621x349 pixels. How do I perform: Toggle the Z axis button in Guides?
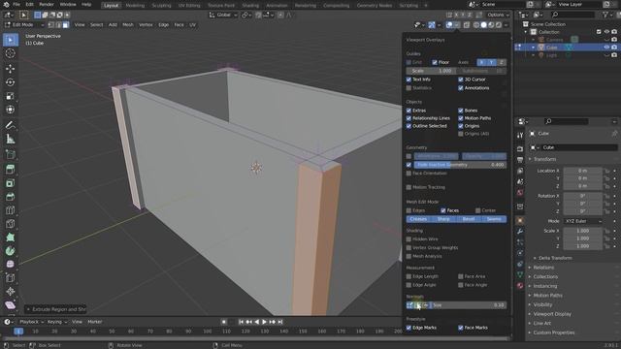coord(502,62)
